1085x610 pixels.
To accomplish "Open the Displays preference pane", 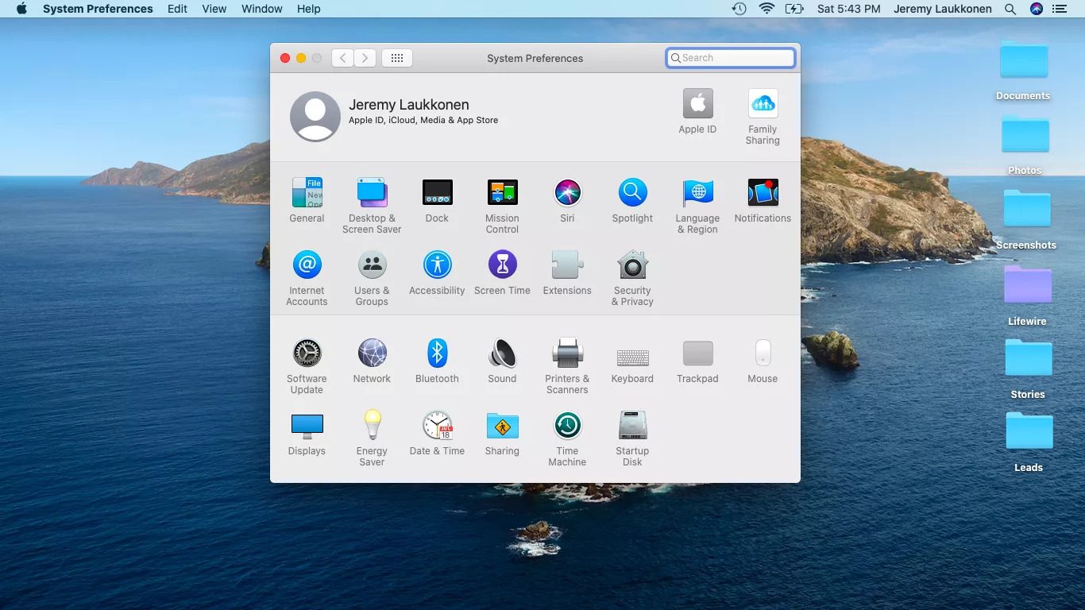I will 307,426.
